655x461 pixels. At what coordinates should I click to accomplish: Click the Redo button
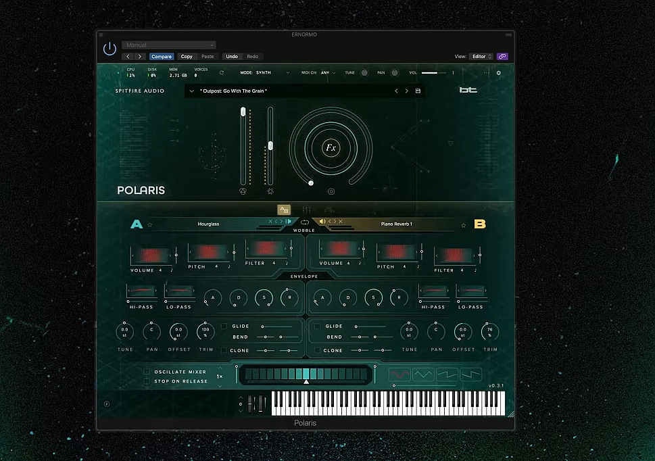point(252,56)
